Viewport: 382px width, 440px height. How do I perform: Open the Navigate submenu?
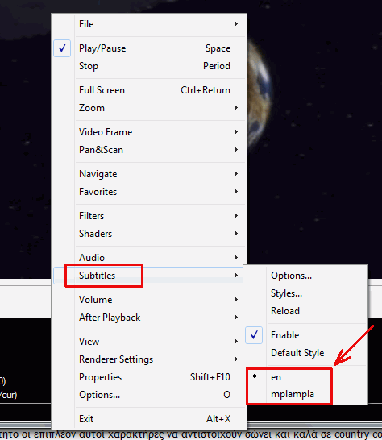click(x=149, y=174)
